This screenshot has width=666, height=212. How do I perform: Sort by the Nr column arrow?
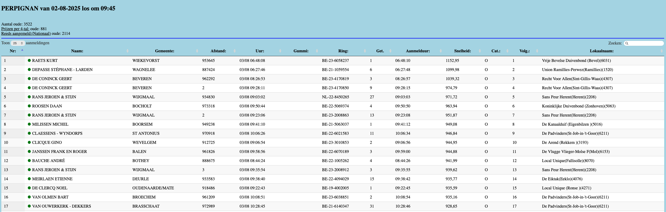22,50
